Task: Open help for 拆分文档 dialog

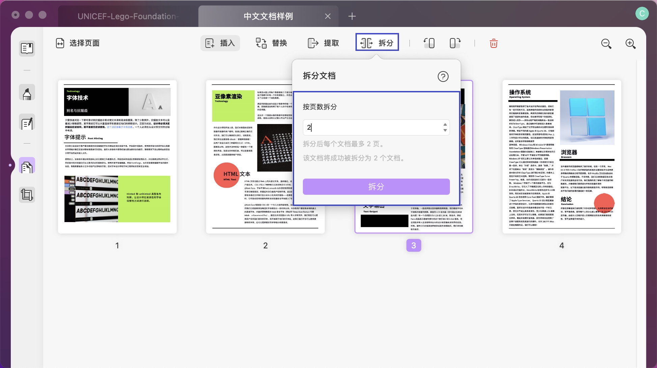Action: (x=443, y=76)
